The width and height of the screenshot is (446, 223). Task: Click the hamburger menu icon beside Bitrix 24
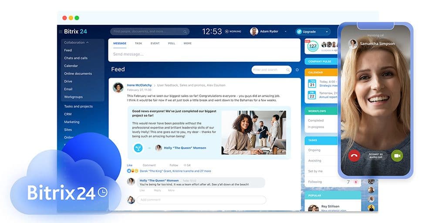[x=61, y=32]
